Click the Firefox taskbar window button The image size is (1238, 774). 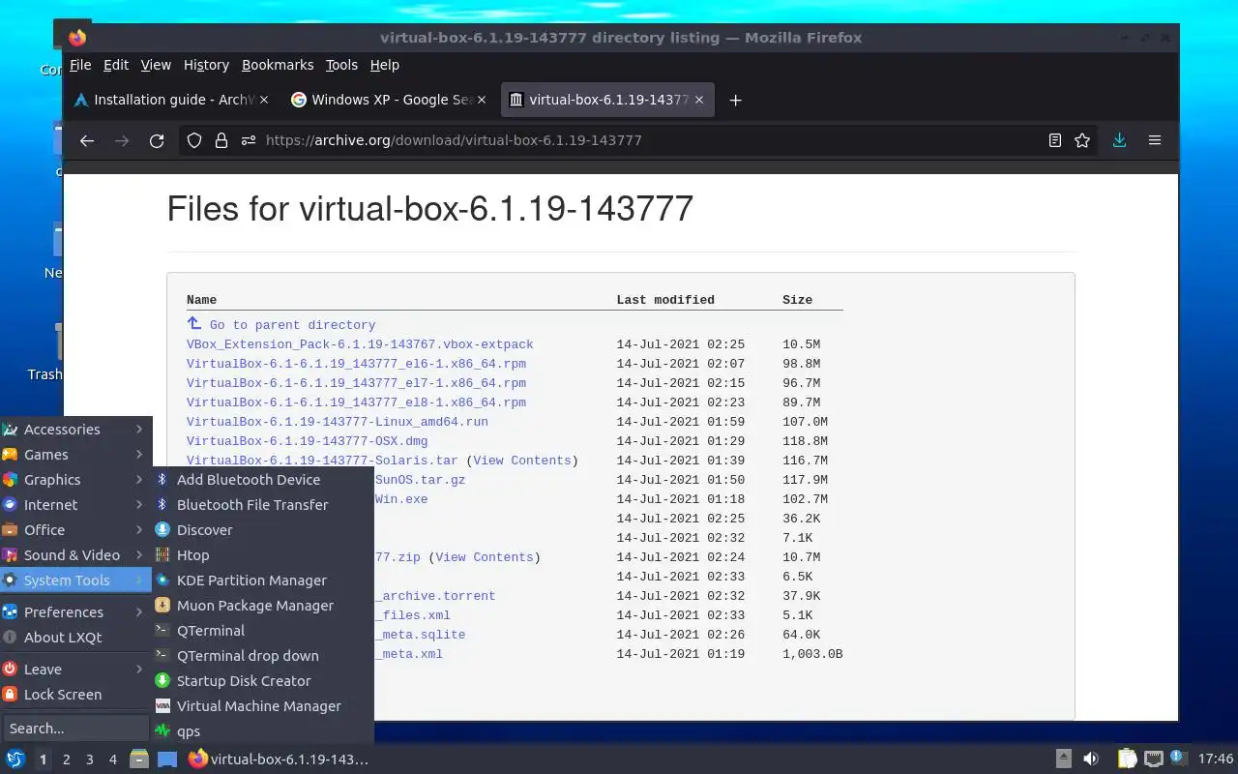[x=279, y=759]
